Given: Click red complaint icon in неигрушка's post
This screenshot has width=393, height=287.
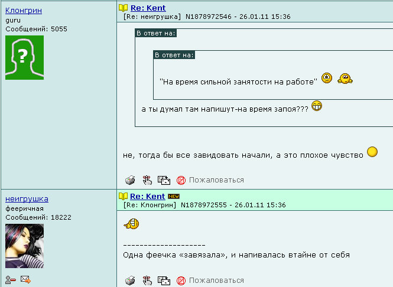Looking at the screenshot, I should coord(181,281).
